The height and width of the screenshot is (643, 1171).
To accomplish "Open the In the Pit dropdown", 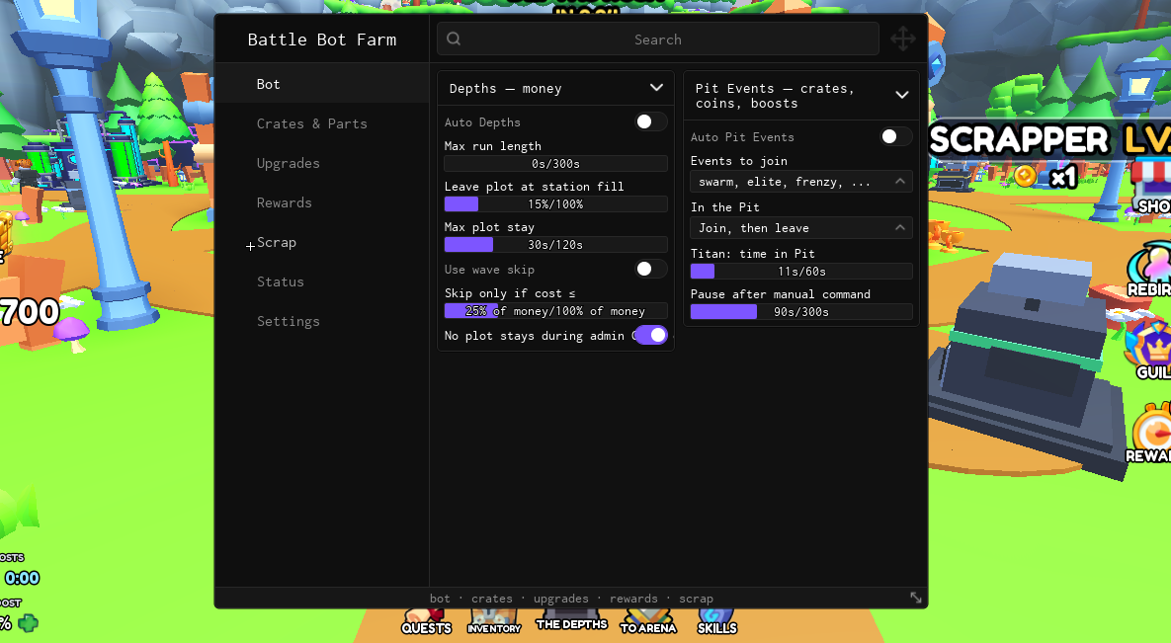I will coord(801,228).
